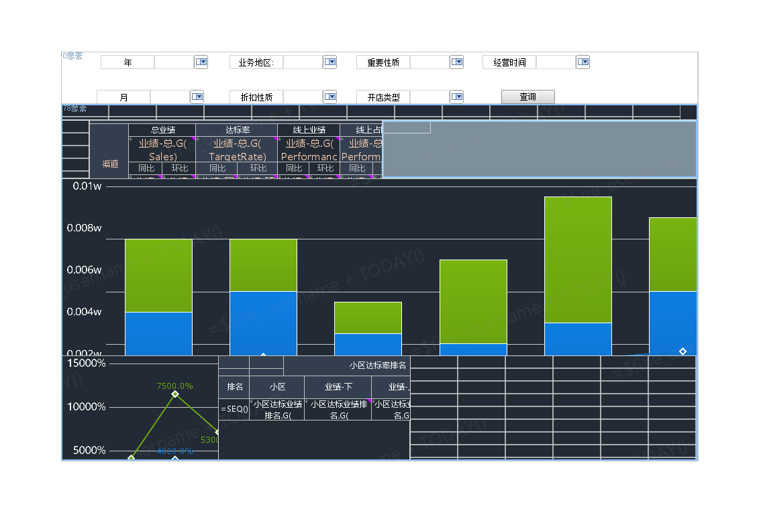Select the 小区 header cell
This screenshot has height=505, width=759.
pyautogui.click(x=277, y=386)
